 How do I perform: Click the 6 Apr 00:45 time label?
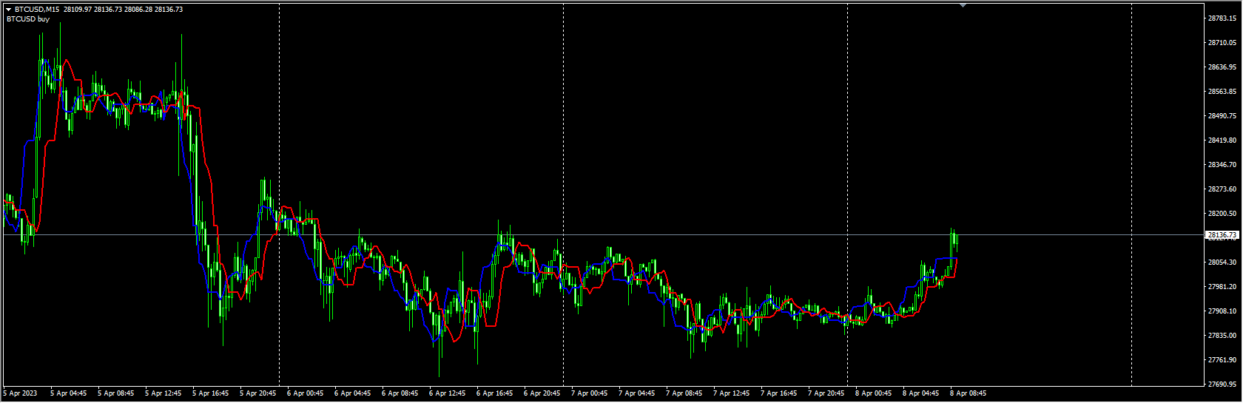coord(305,393)
